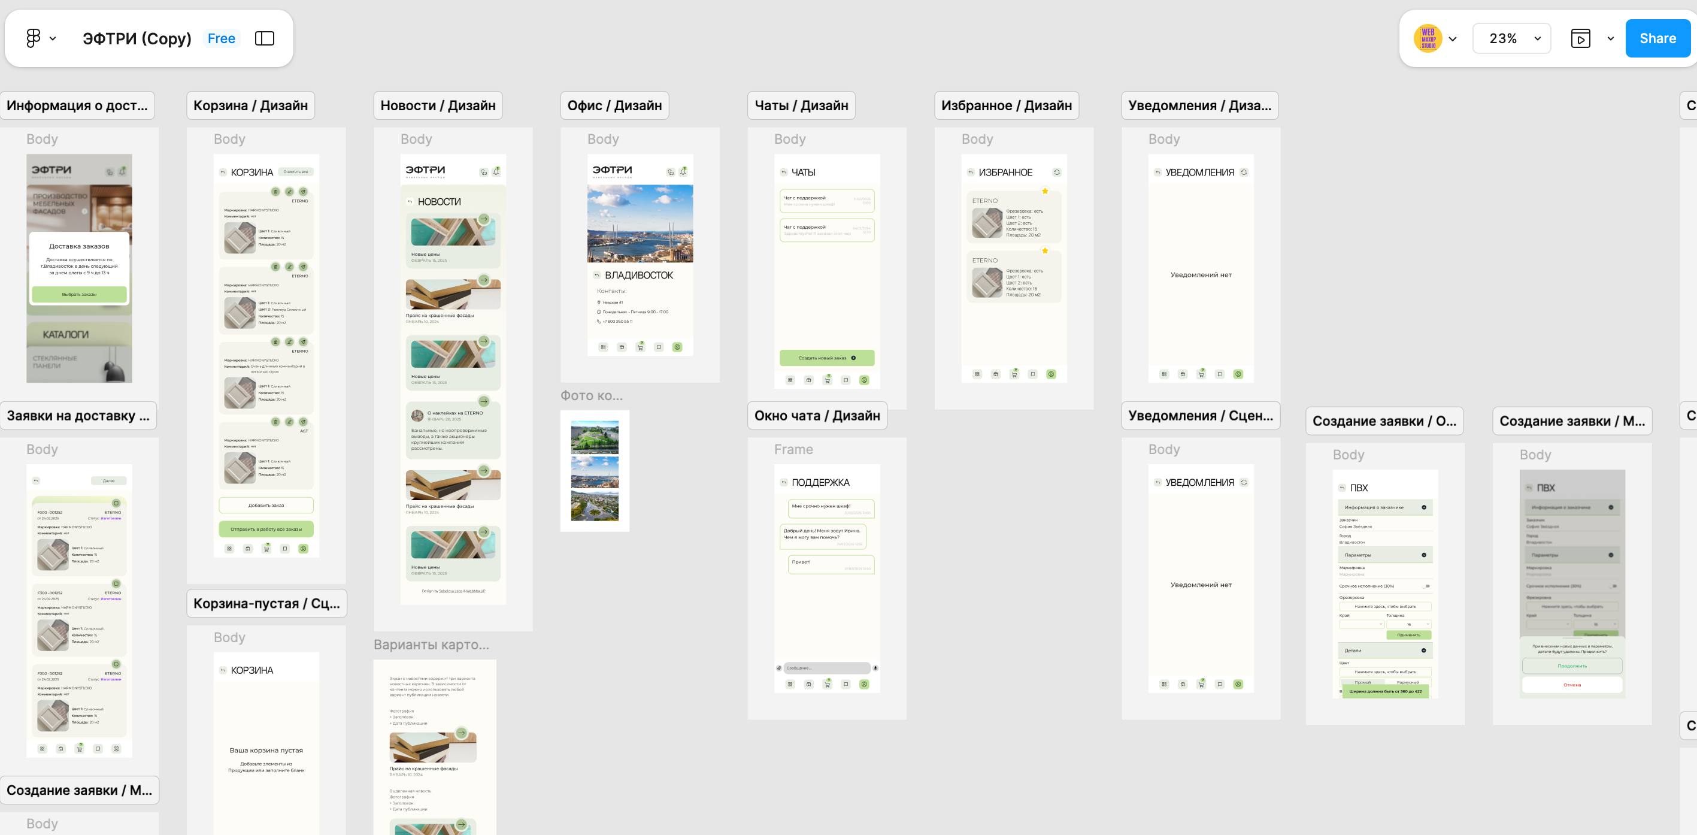The image size is (1697, 835).
Task: Click the green Выбрать заказы button
Action: (79, 295)
